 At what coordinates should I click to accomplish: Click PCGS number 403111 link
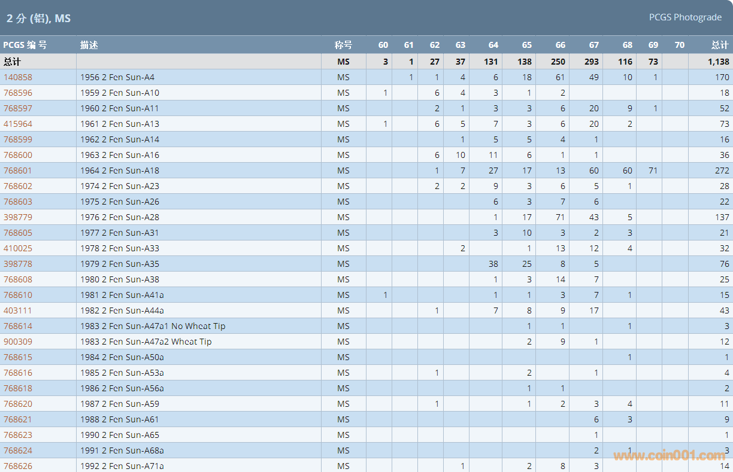18,310
